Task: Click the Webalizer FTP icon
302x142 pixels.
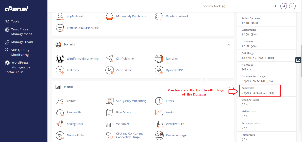Action: (x=159, y=124)
